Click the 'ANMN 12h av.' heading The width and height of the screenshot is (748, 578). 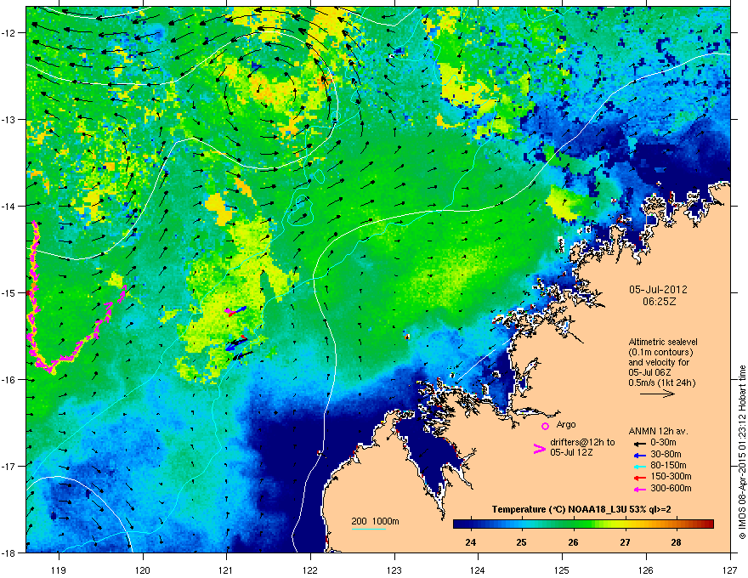coord(658,431)
